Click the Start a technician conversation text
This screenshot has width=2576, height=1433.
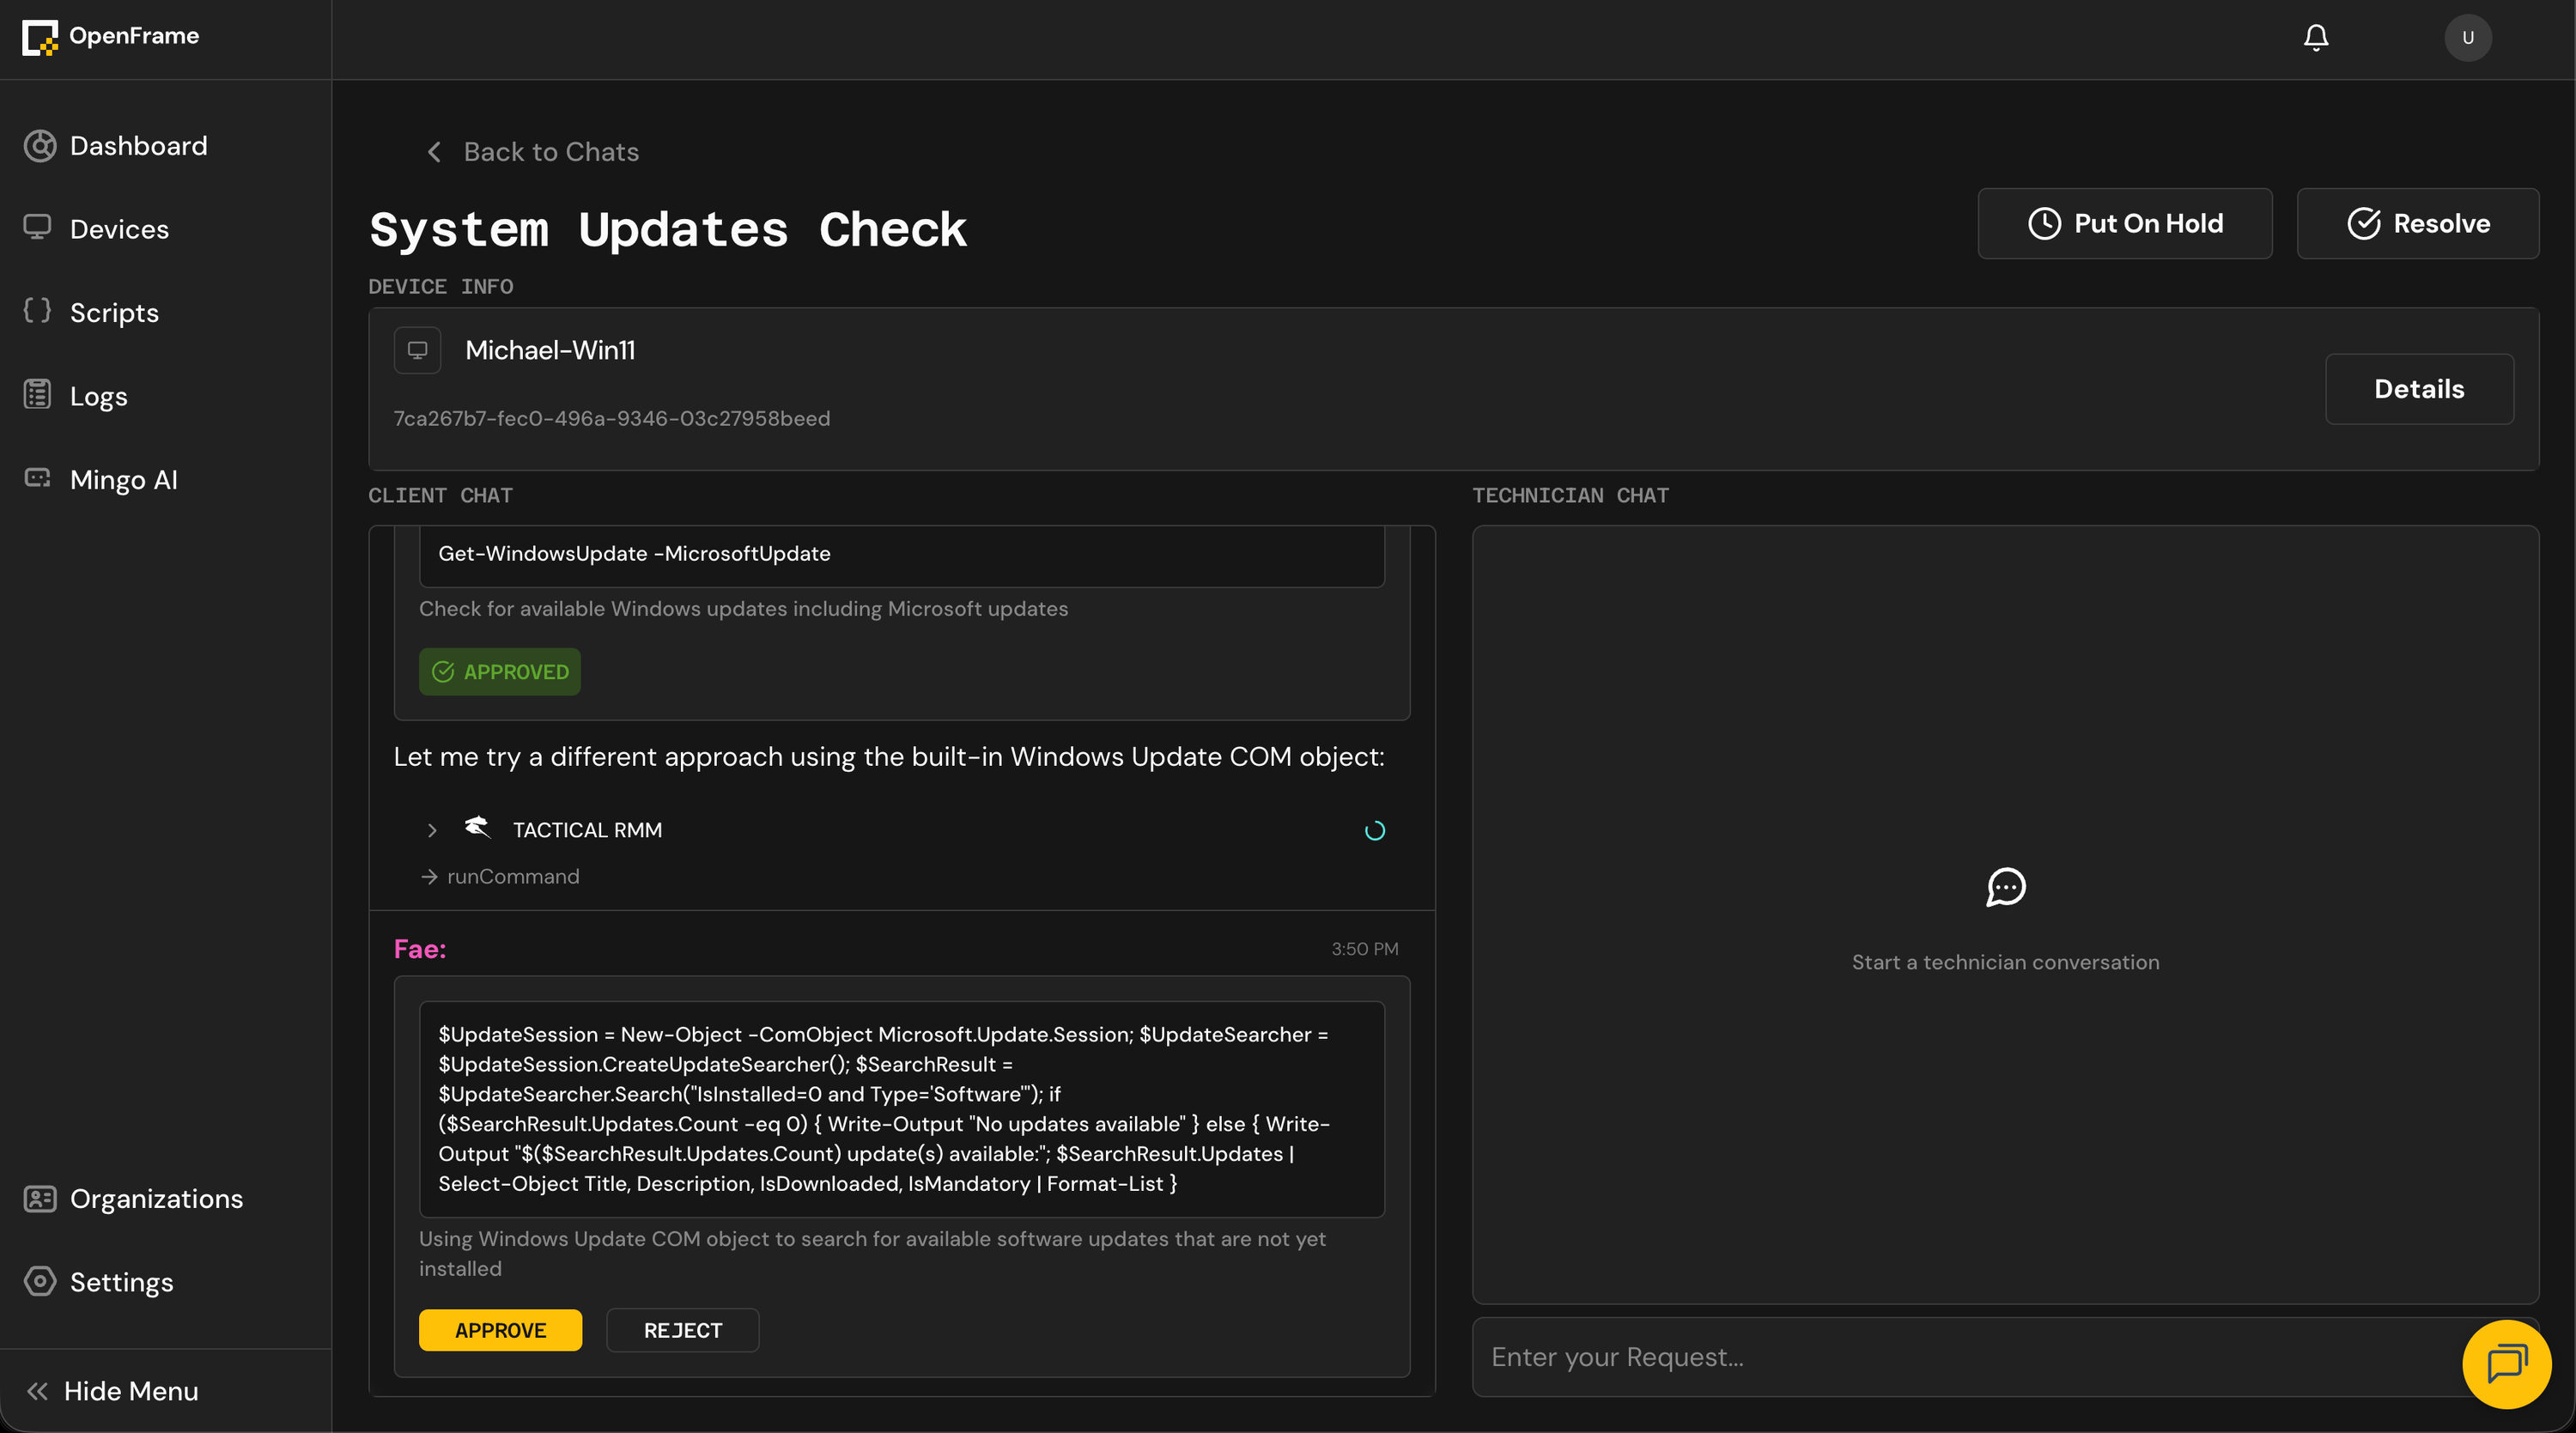(2005, 962)
